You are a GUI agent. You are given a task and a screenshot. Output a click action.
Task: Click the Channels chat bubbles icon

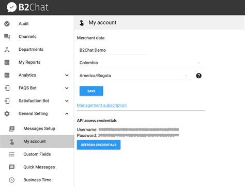(7, 36)
